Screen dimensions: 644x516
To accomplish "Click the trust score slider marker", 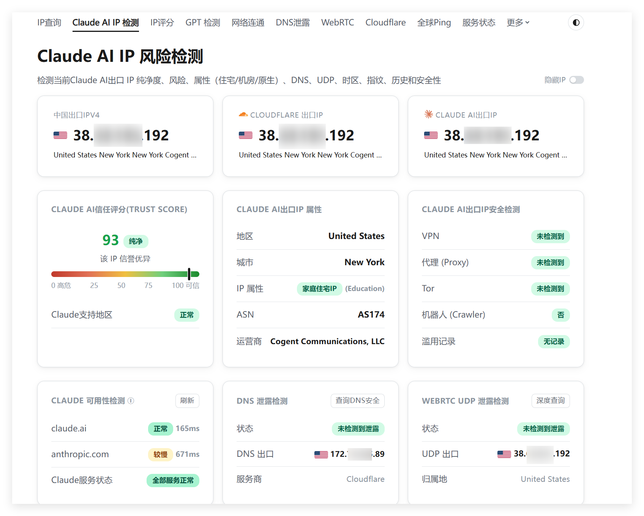I will [189, 274].
